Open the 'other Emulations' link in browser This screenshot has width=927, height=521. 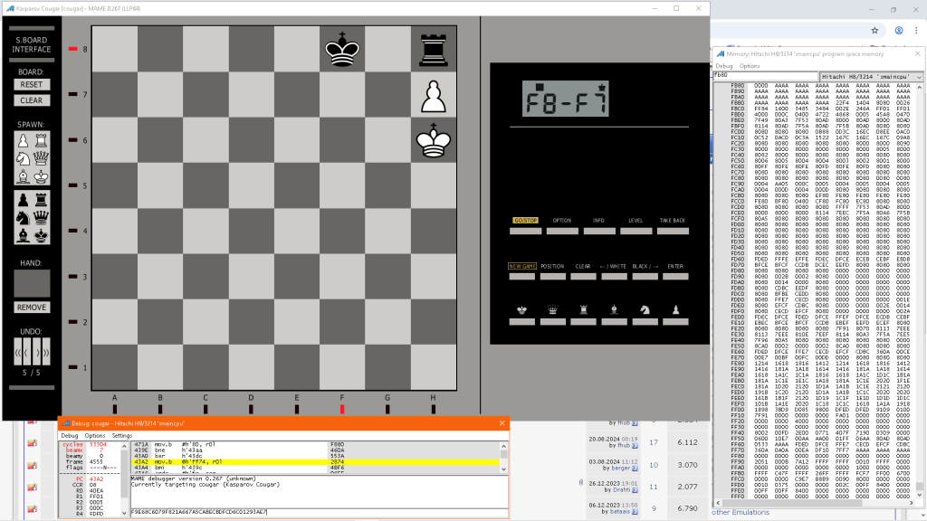tap(741, 512)
